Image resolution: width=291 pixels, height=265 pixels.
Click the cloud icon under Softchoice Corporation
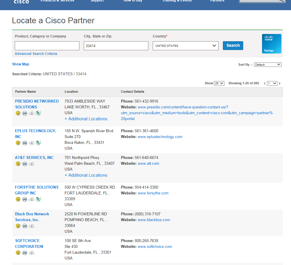32,253
